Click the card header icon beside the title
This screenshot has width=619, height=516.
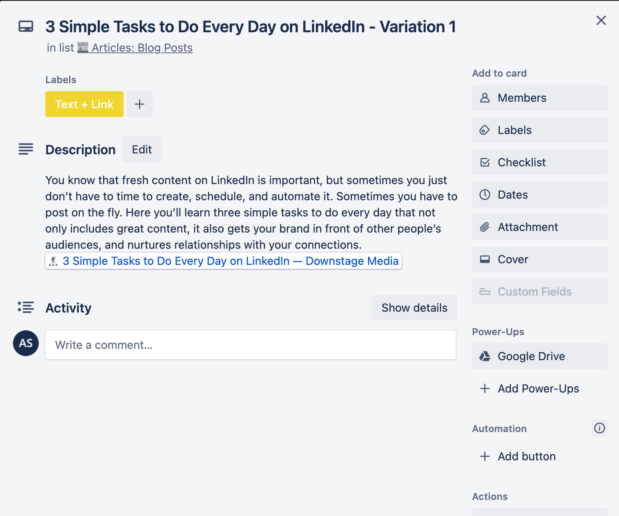[26, 27]
